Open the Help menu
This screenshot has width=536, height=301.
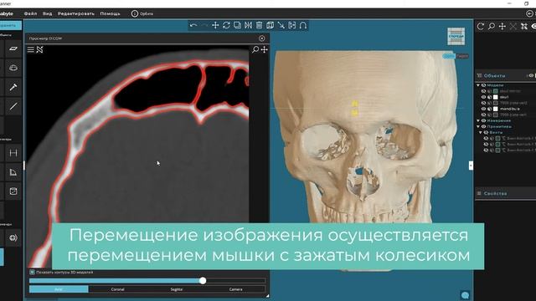tap(110, 13)
